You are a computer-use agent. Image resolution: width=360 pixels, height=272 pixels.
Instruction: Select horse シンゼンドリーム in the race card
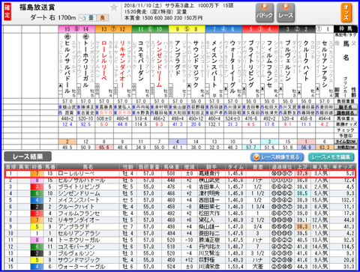tap(159, 64)
